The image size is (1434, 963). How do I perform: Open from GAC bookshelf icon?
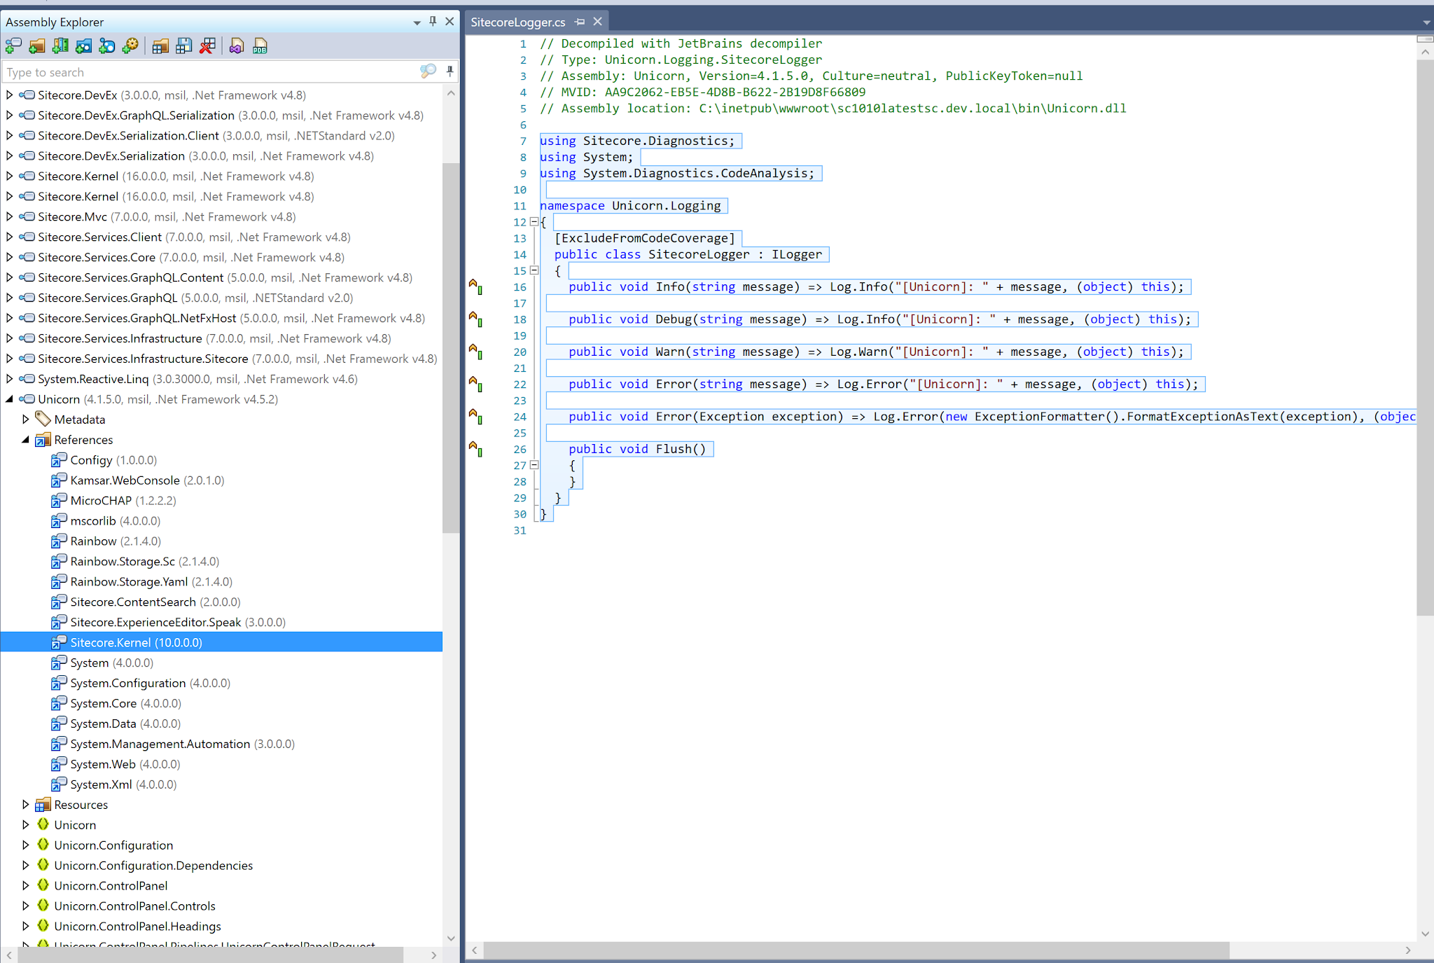tap(60, 46)
